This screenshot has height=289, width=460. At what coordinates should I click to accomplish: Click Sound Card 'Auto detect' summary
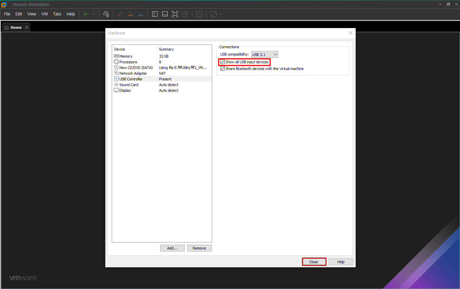(169, 85)
